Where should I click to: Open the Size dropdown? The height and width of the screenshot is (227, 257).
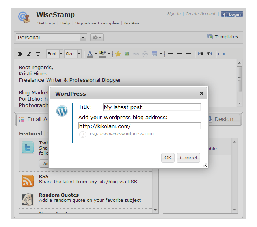tap(73, 54)
